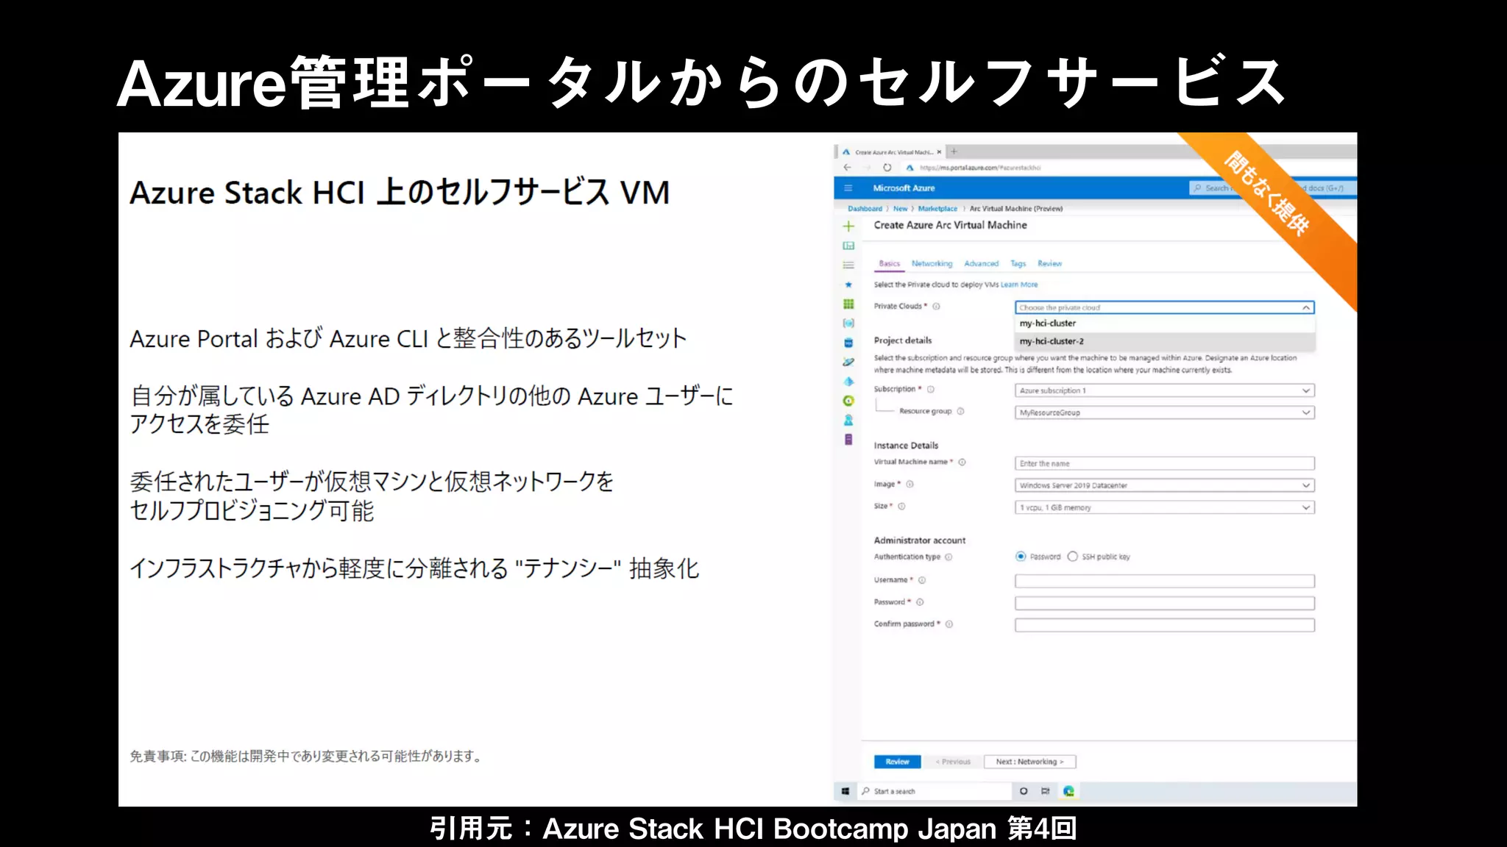Click the Confirm password input field
Viewport: 1507px width, 847px height.
1165,625
